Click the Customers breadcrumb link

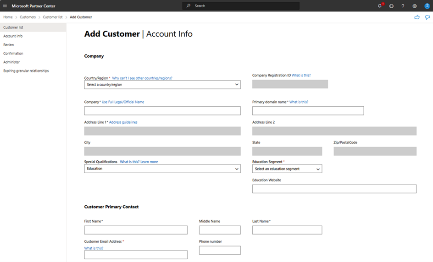(x=28, y=17)
